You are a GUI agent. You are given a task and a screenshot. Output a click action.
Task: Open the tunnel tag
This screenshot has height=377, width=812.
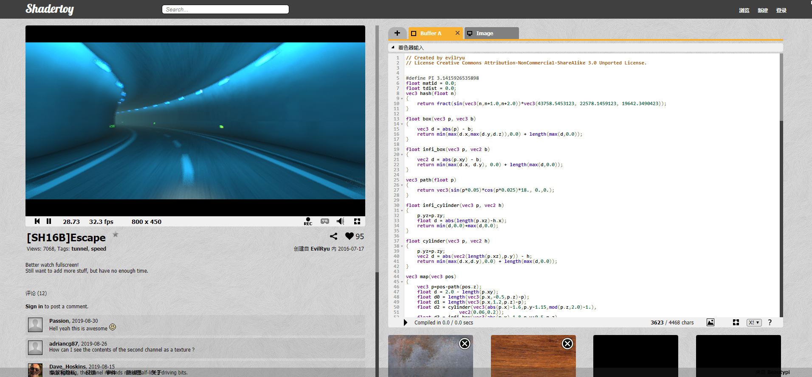[79, 249]
